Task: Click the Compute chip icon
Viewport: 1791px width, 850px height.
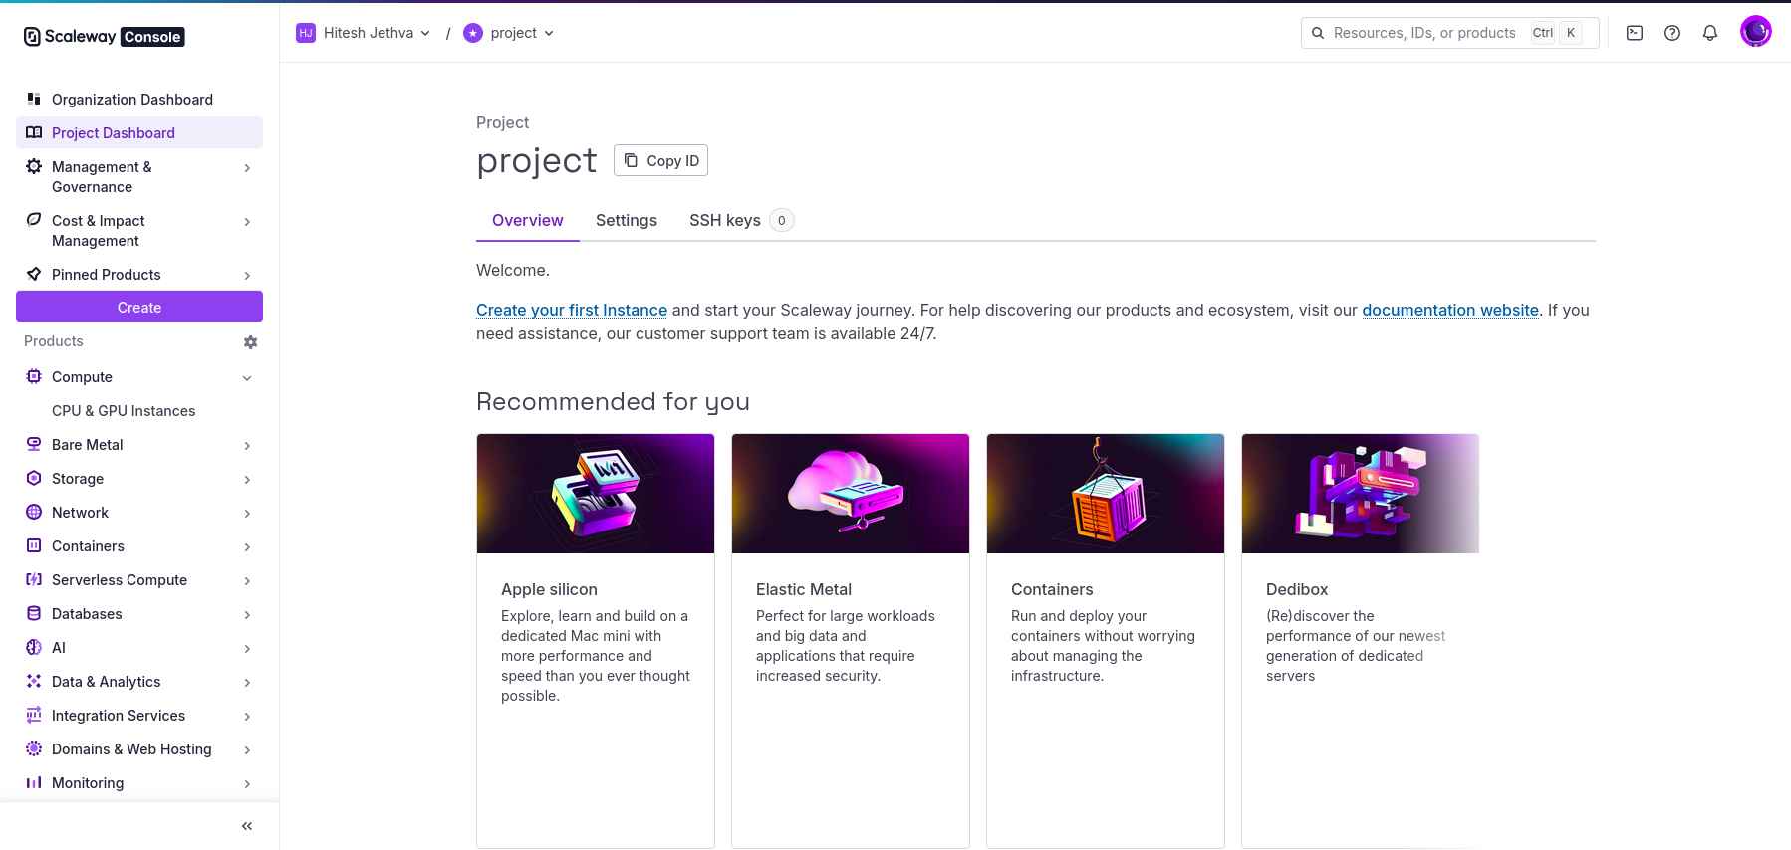Action: 34,376
